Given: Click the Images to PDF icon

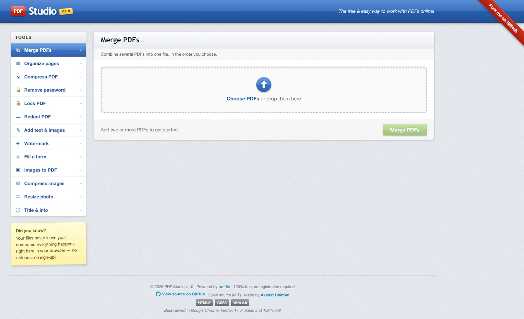Looking at the screenshot, I should (x=18, y=170).
